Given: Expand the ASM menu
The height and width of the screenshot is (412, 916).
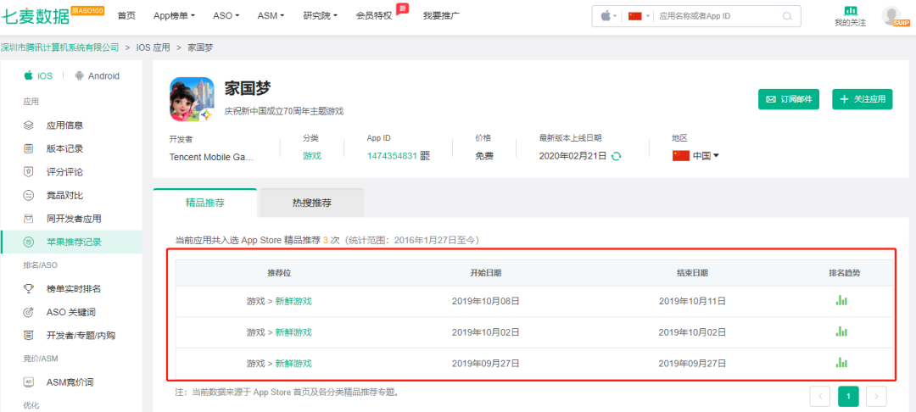Looking at the screenshot, I should pyautogui.click(x=271, y=16).
